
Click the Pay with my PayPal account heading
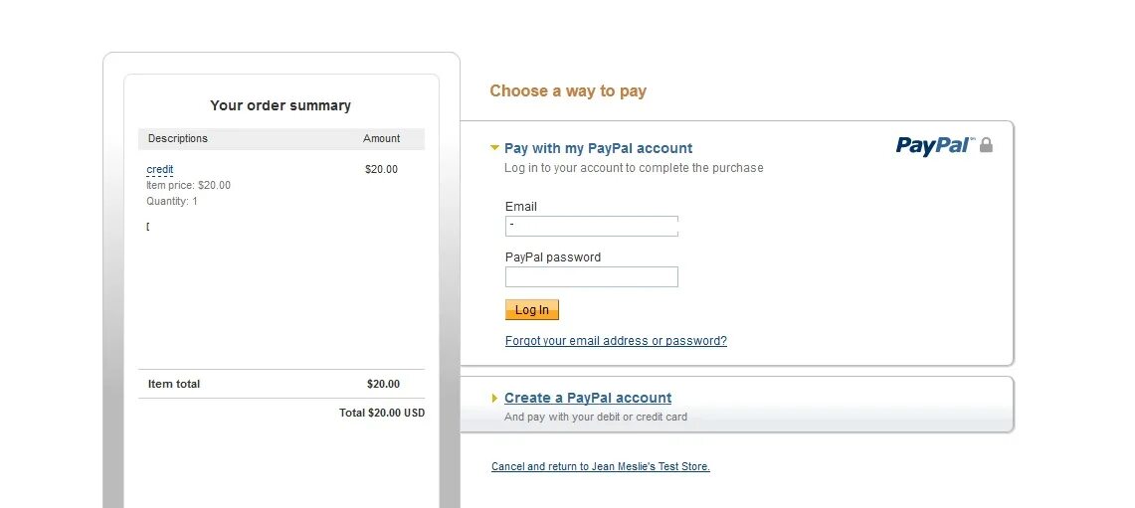pos(598,148)
